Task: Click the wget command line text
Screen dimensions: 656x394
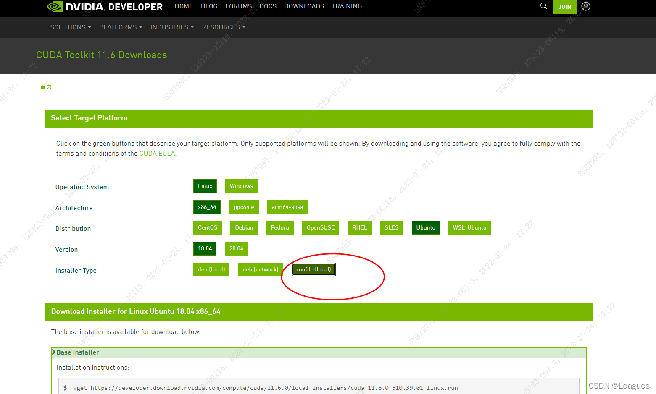Action: [x=265, y=388]
